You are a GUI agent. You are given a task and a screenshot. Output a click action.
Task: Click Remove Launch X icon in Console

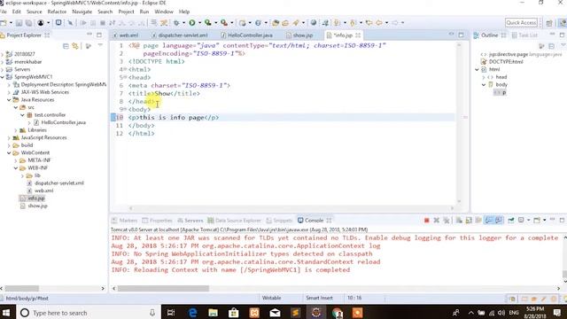point(437,221)
